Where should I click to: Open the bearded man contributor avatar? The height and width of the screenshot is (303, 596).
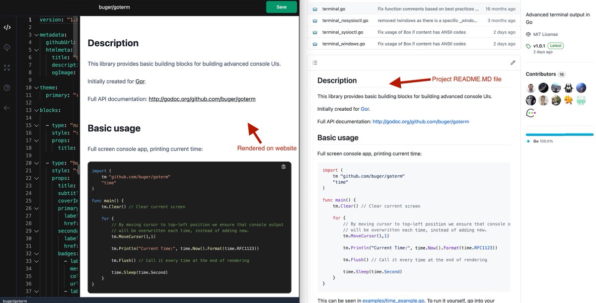coord(531,88)
